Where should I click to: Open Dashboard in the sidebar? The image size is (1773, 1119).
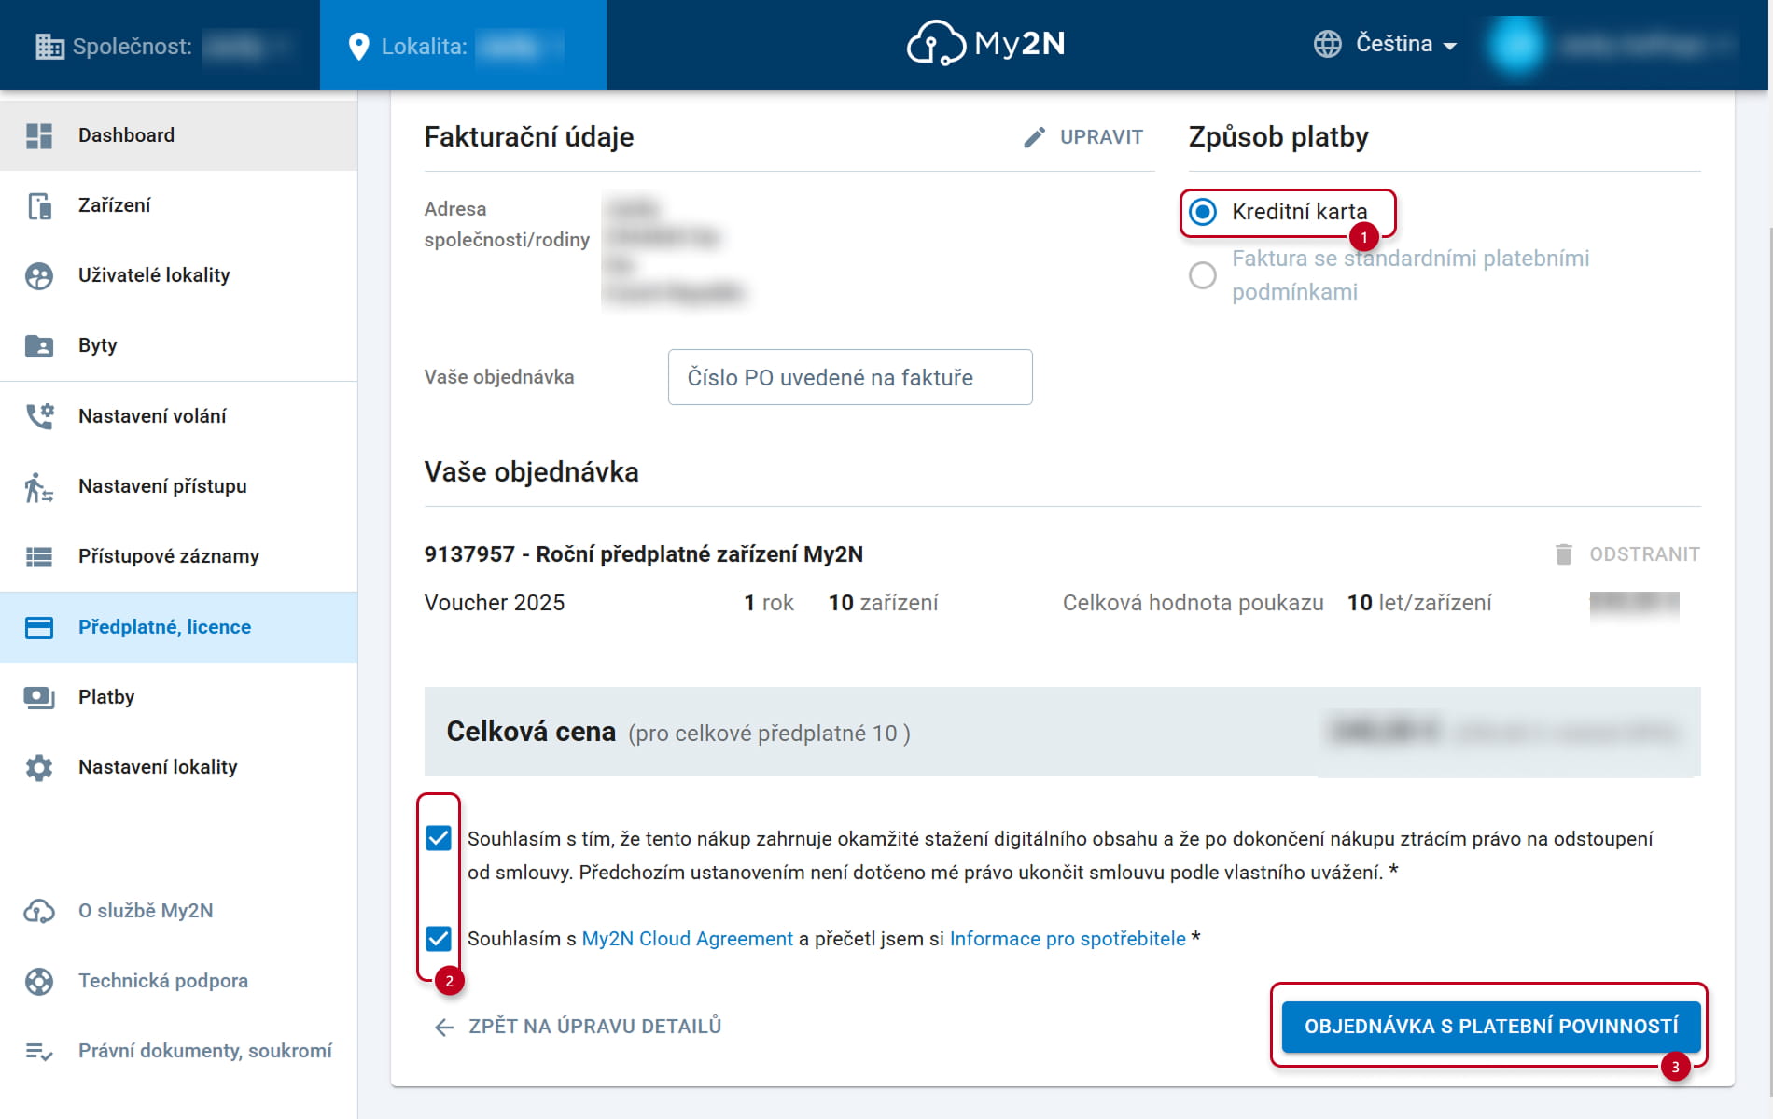178,135
